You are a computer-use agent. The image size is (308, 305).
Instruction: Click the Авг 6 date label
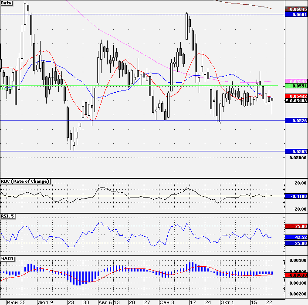tap(105, 302)
